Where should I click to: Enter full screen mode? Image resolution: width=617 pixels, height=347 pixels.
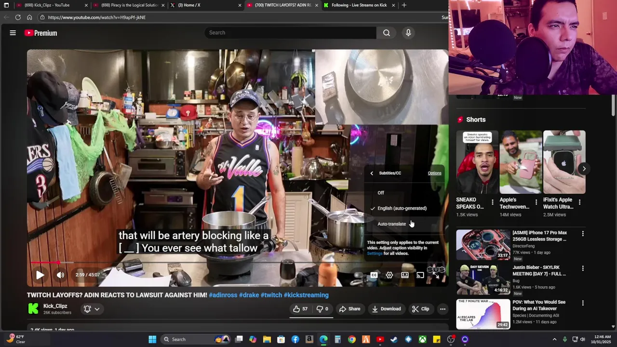click(436, 275)
